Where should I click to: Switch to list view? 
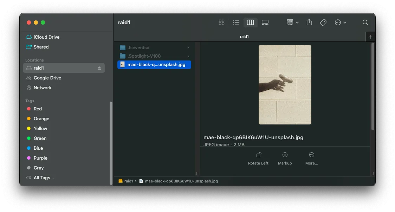click(x=236, y=23)
